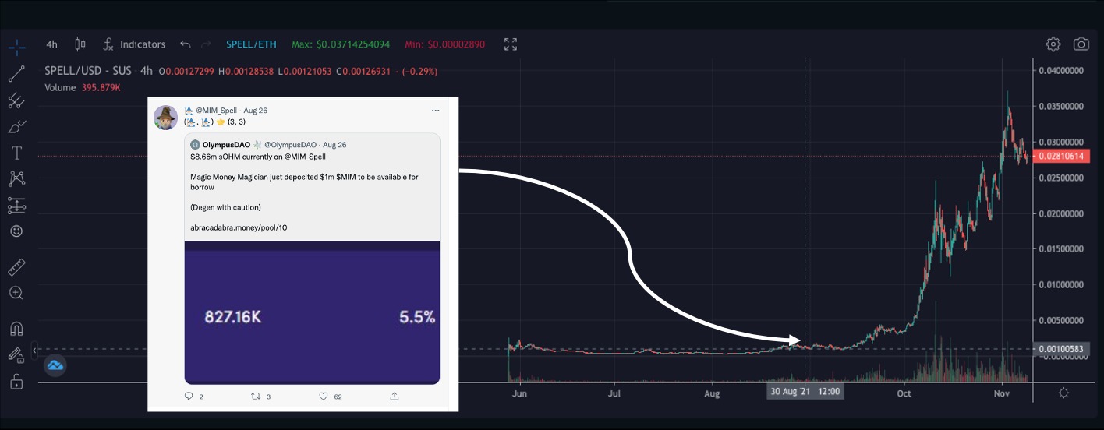1104x430 pixels.
Task: Click the 0.04000000 price axis label
Action: 1060,72
